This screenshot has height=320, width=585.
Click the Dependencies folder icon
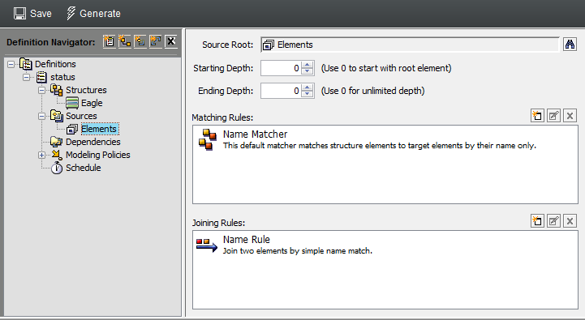[56, 142]
